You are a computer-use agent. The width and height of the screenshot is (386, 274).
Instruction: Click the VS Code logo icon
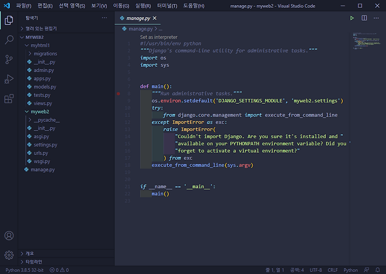tap(7, 6)
